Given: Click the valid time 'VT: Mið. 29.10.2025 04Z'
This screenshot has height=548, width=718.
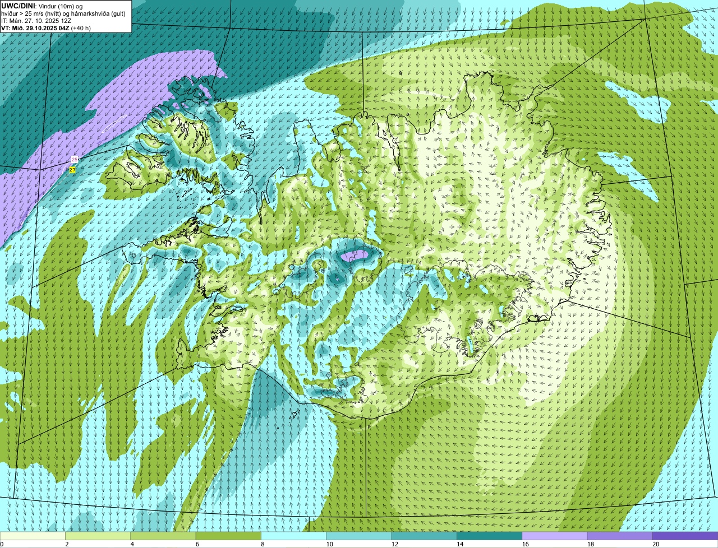Looking at the screenshot, I should [35, 28].
